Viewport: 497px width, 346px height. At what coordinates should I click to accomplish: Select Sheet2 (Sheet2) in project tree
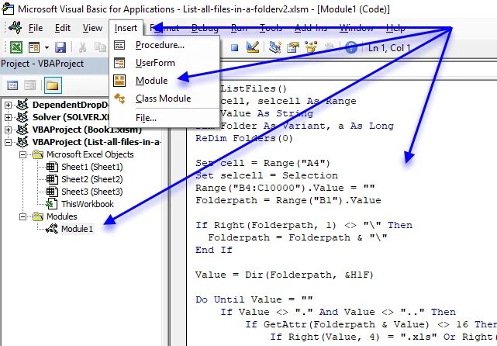point(92,179)
